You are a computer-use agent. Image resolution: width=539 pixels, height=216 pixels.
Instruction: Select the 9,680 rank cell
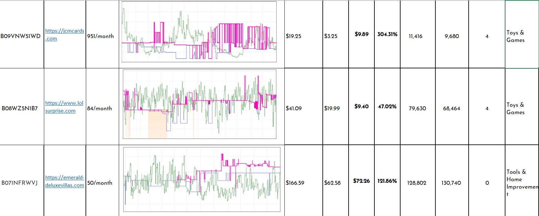pyautogui.click(x=452, y=34)
